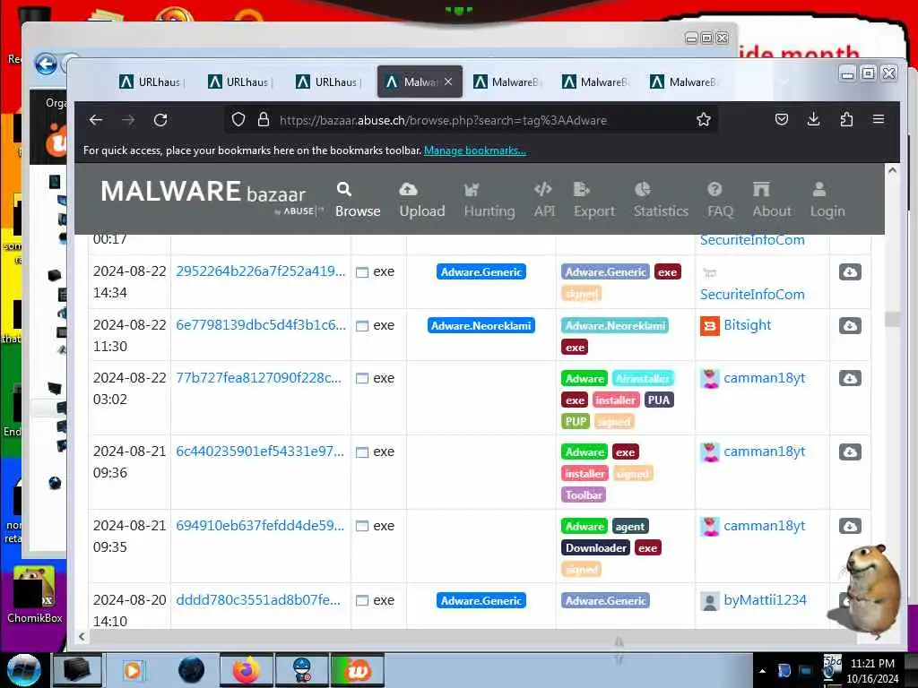Open hash link 694910eb637fefdd4de59...
Image resolution: width=918 pixels, height=688 pixels.
point(260,526)
